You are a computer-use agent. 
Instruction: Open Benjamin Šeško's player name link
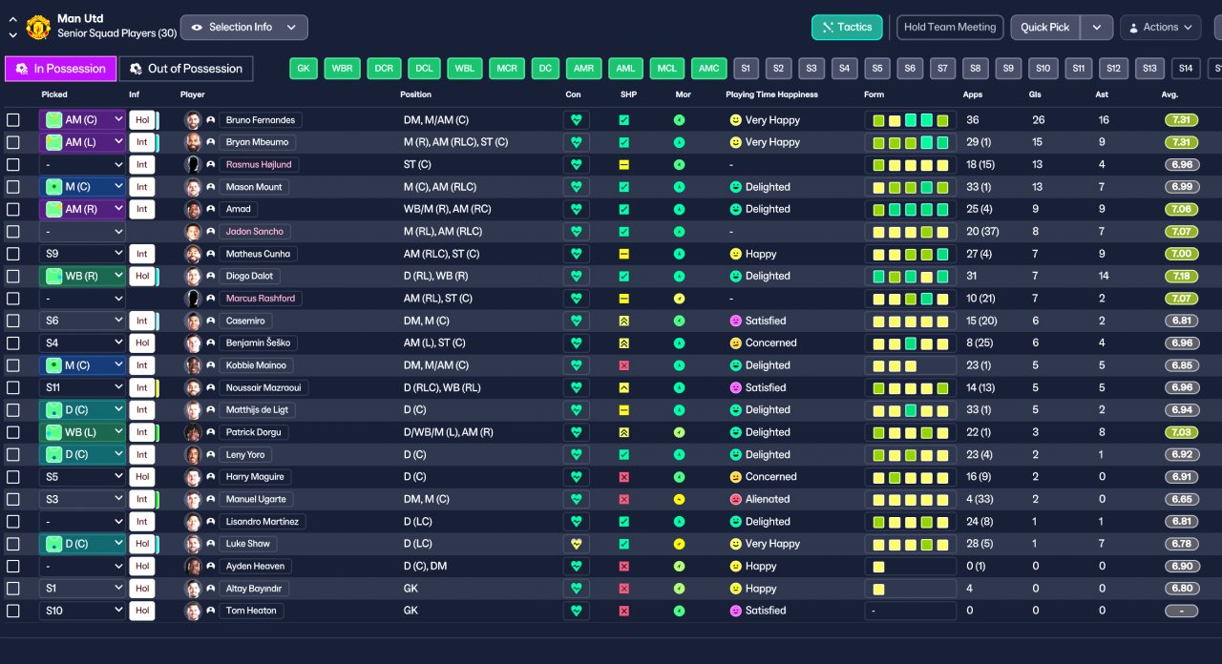tap(259, 343)
